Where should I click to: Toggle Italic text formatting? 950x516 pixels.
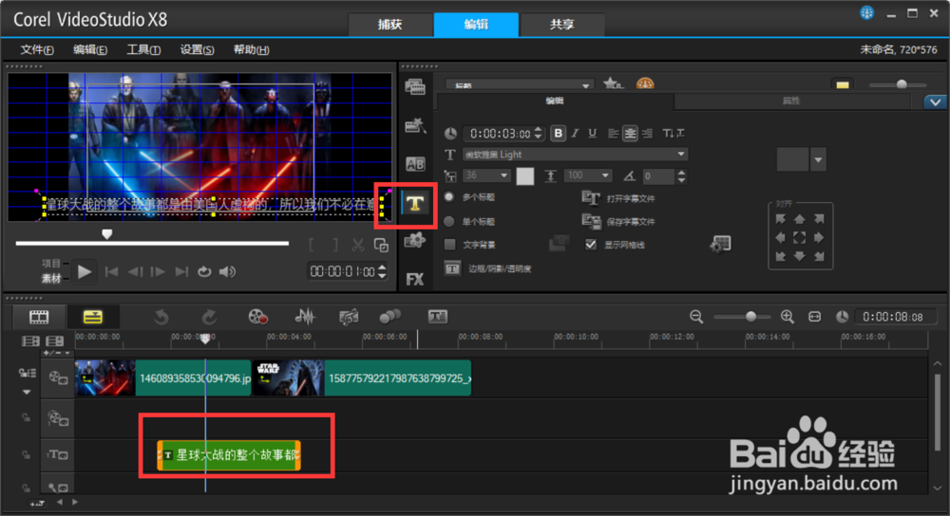point(575,133)
